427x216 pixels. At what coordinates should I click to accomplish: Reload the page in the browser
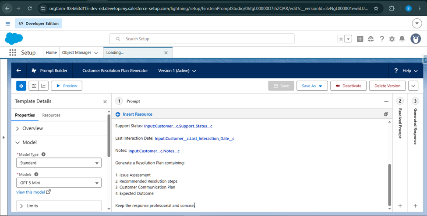click(x=30, y=8)
